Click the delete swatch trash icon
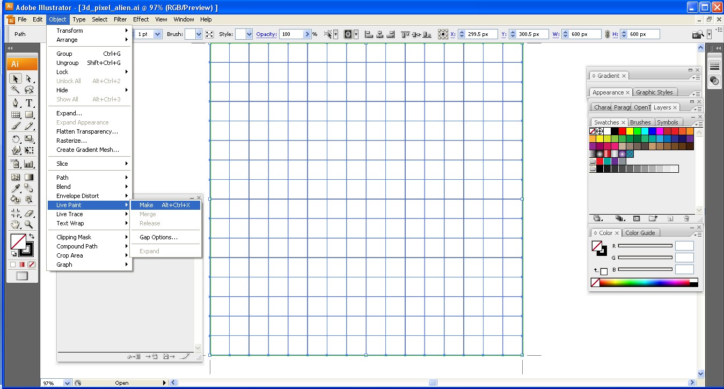724x389 pixels. coord(686,219)
